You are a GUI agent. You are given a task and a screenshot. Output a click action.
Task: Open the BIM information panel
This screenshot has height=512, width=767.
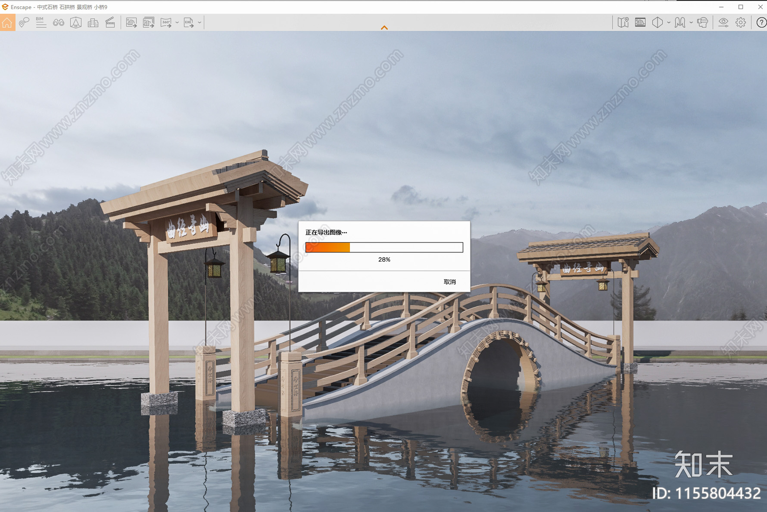[41, 23]
